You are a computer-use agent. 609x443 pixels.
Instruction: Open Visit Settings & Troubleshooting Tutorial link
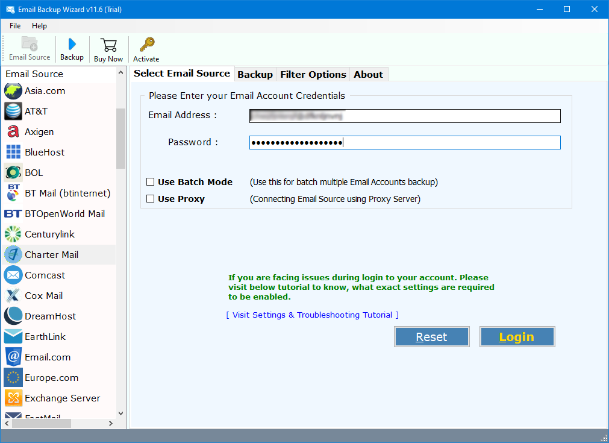point(312,315)
